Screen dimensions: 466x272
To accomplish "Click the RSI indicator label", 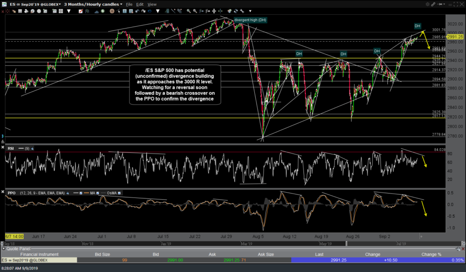I will (x=11, y=149).
